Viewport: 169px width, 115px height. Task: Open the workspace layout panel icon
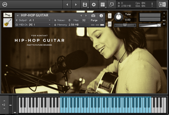[102, 4]
